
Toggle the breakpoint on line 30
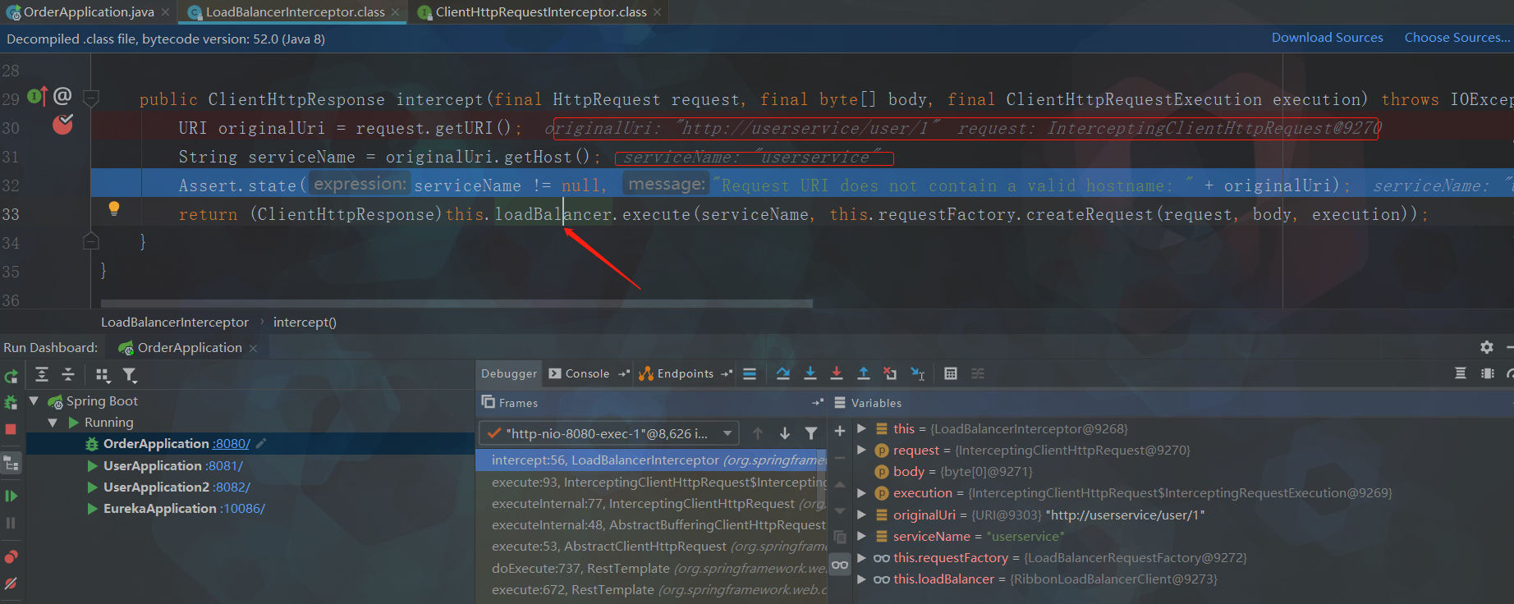pyautogui.click(x=63, y=125)
